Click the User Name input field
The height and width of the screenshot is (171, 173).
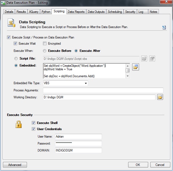tap(78, 137)
